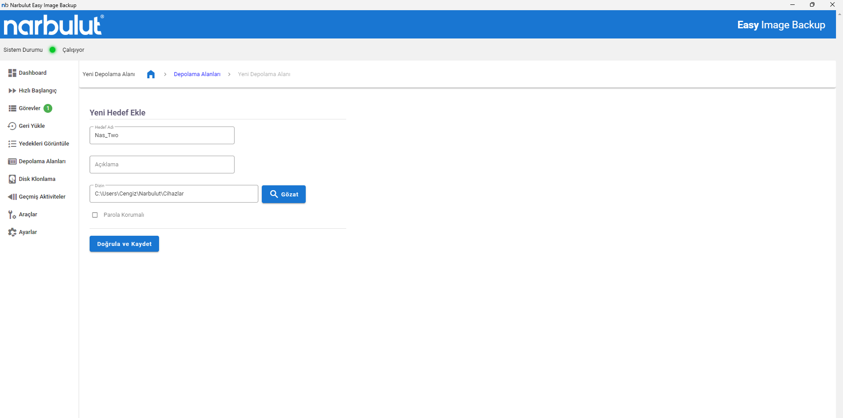This screenshot has width=843, height=418.
Task: Click the Hızlı Başlangıç fast-forward icon
Action: [12, 91]
